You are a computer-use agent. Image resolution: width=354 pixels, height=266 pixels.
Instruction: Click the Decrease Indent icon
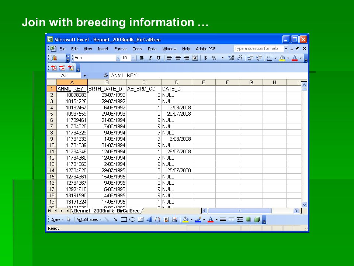pos(250,58)
